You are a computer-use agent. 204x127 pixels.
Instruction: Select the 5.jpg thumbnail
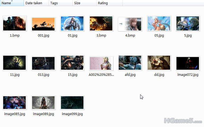coord(188,23)
